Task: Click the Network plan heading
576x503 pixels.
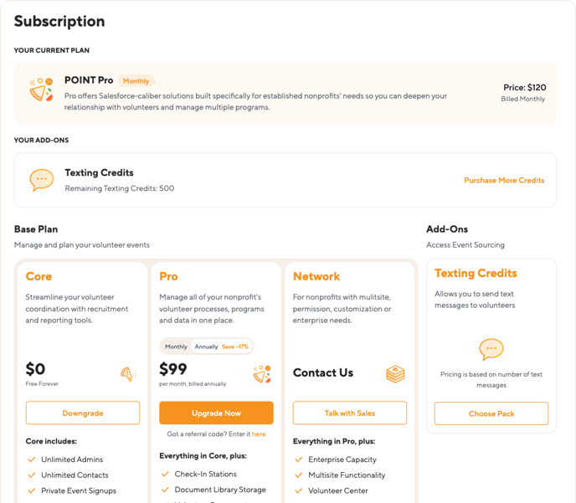Action: pos(316,276)
